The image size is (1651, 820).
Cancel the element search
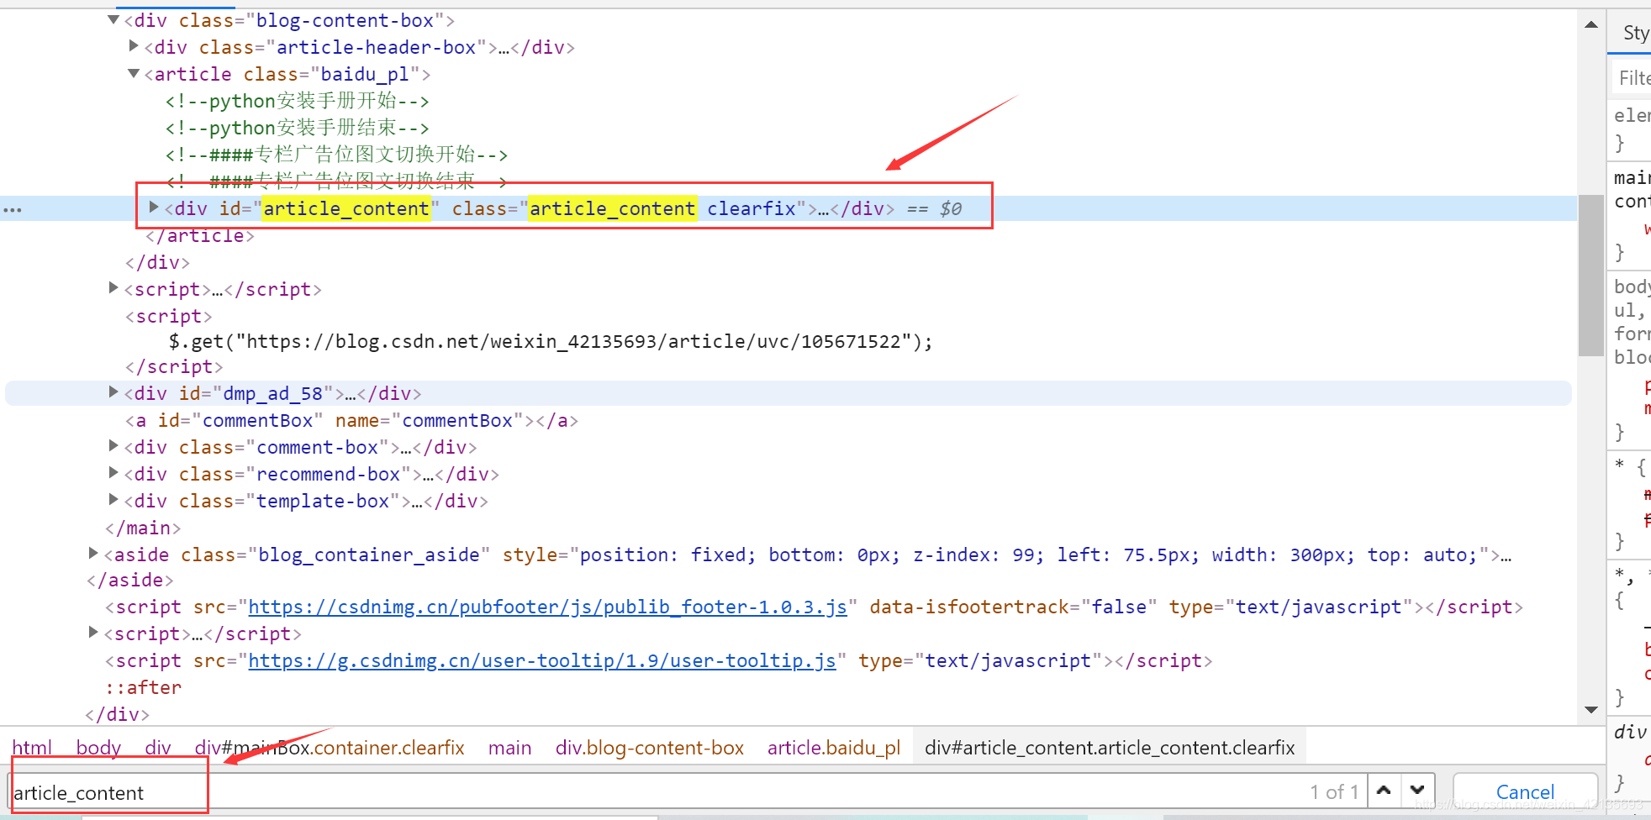point(1525,791)
